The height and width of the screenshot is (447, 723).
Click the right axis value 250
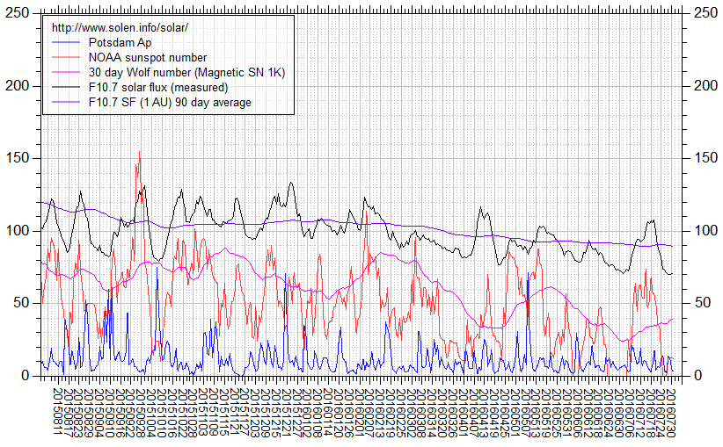click(x=706, y=13)
